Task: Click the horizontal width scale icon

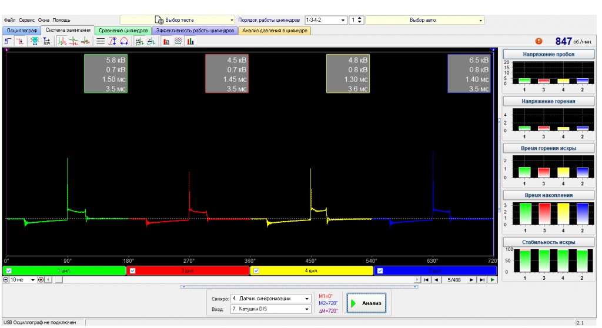Action: point(124,41)
